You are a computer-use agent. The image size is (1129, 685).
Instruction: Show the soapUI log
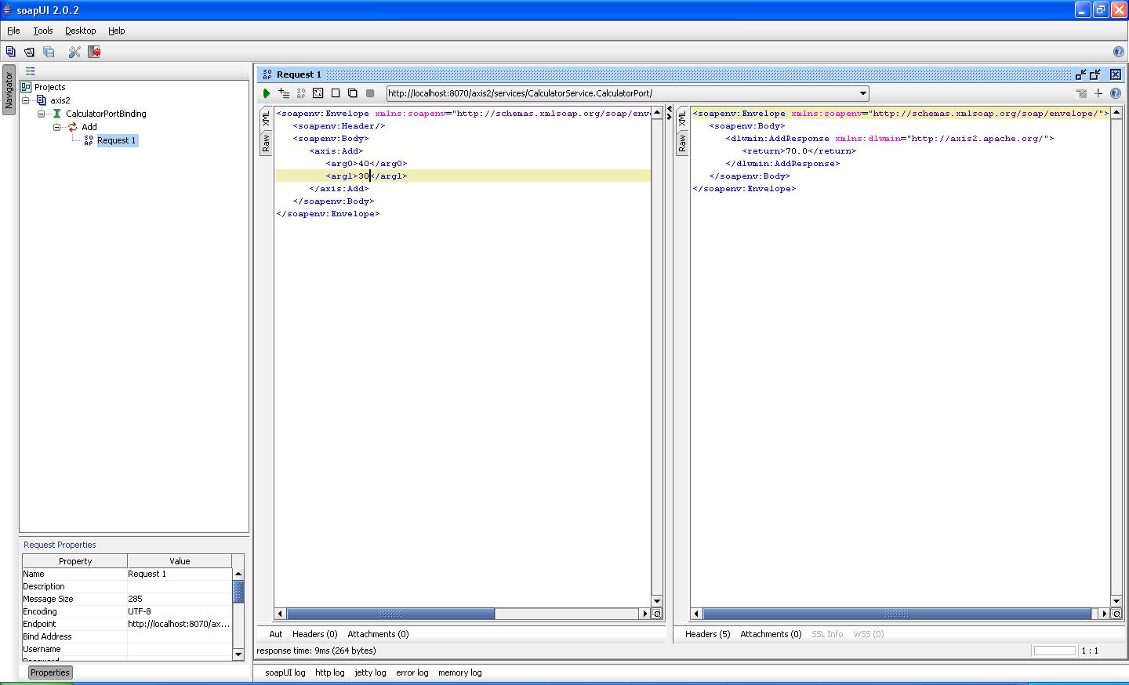(285, 672)
